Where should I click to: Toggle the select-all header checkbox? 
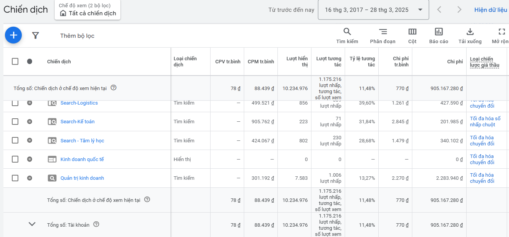15,61
